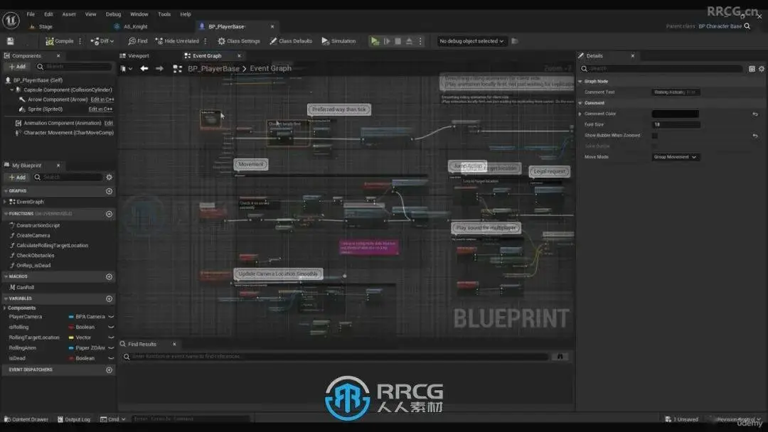This screenshot has height=432, width=768.
Task: Add a new macro with the plus icon
Action: tap(110, 276)
